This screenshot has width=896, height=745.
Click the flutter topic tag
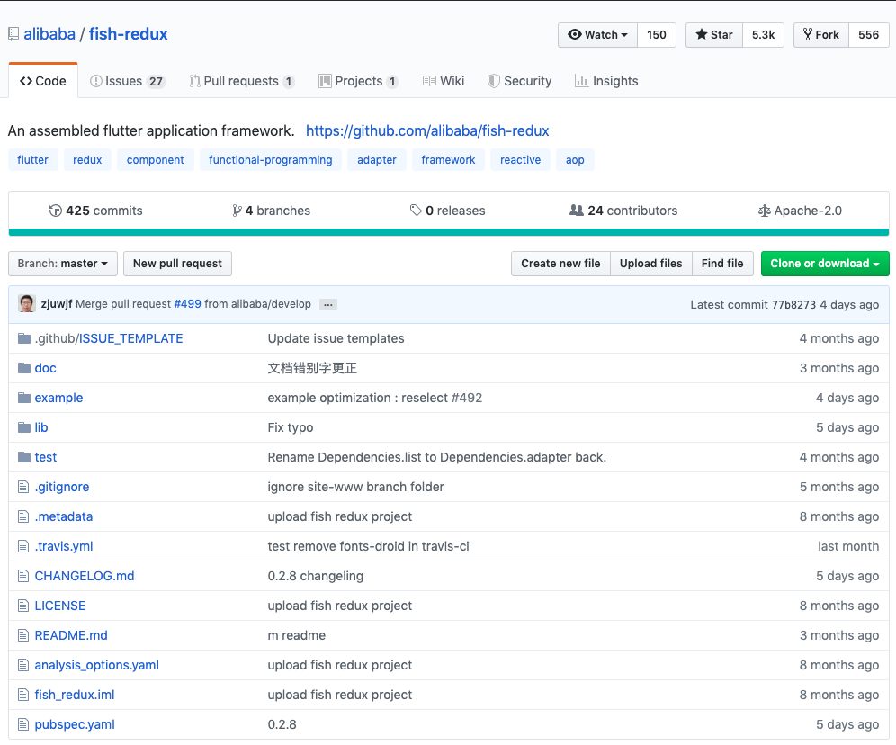coord(32,160)
